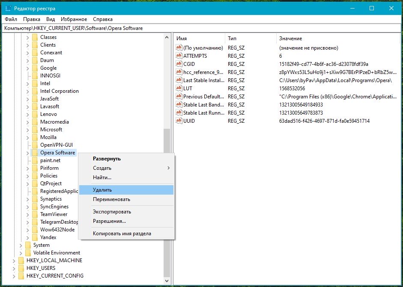Image resolution: width=403 pixels, height=287 pixels.
Task: Click the folder icon next to INNOSGI
Action: click(35, 76)
